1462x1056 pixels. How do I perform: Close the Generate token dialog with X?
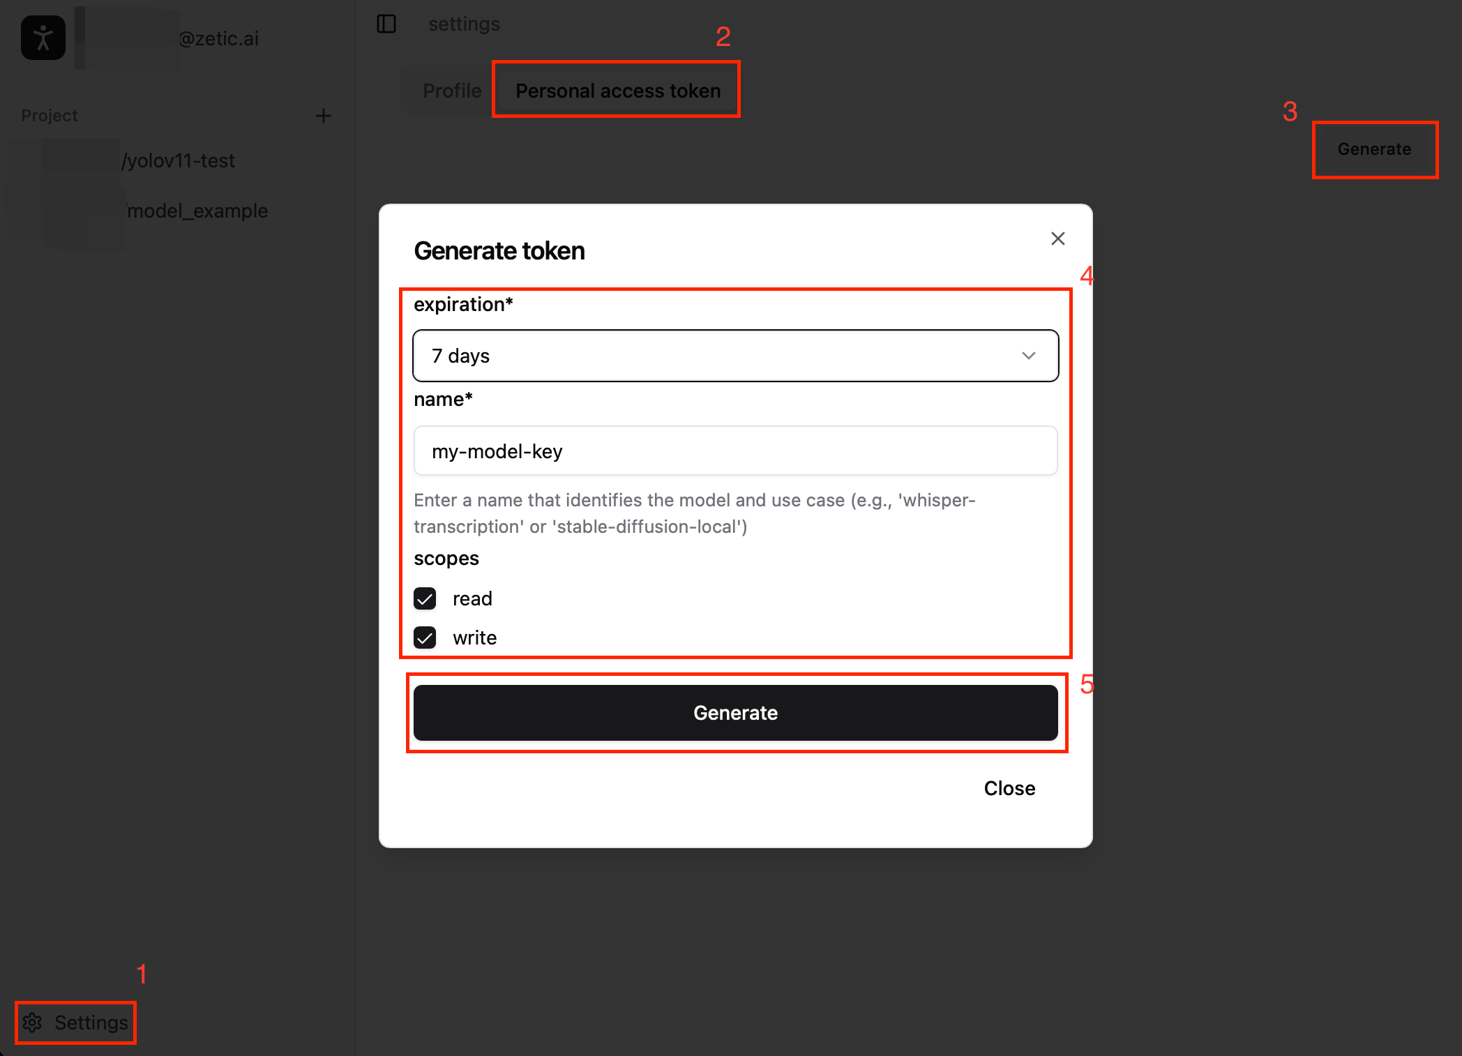(x=1057, y=239)
